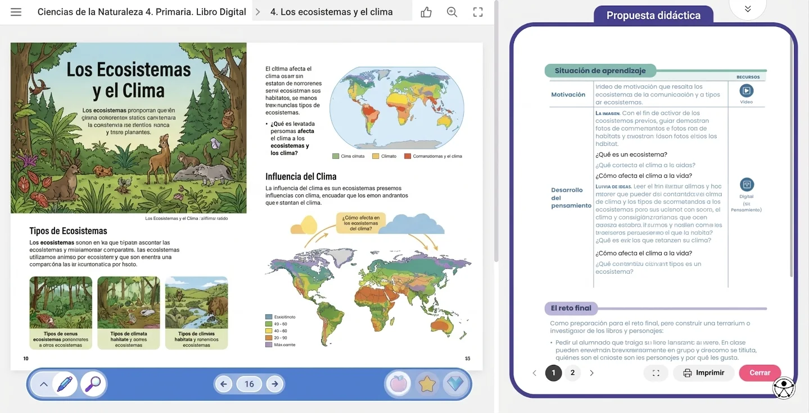Click the breadcrumb chevron separator

258,12
